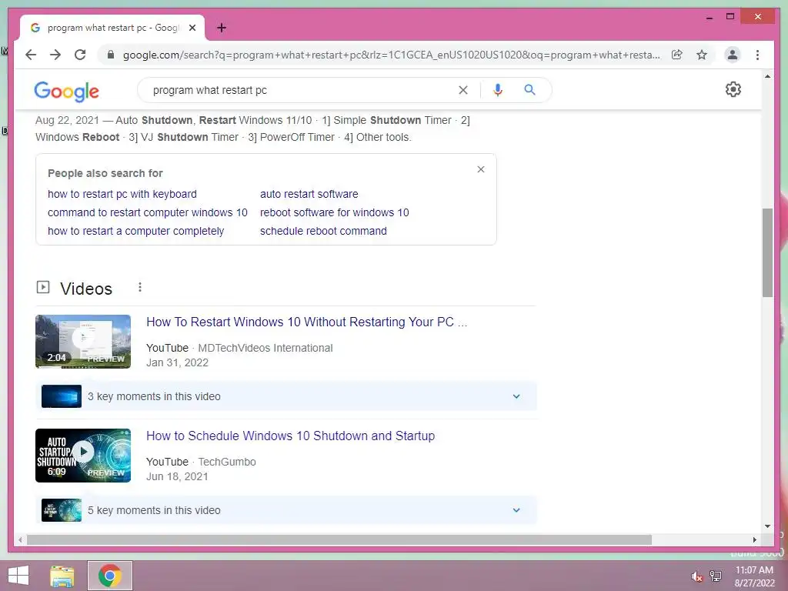Click the URL address bar

(x=391, y=55)
